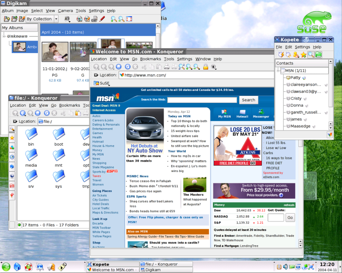Select the Ambe album in My Albums

(x=25, y=47)
